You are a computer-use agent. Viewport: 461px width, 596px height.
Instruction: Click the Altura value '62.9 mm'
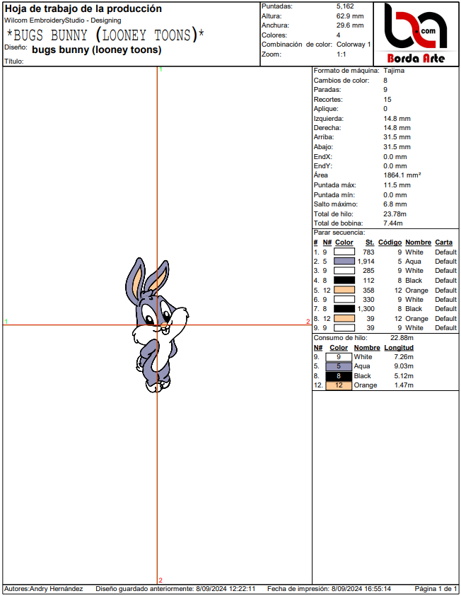[x=350, y=16]
